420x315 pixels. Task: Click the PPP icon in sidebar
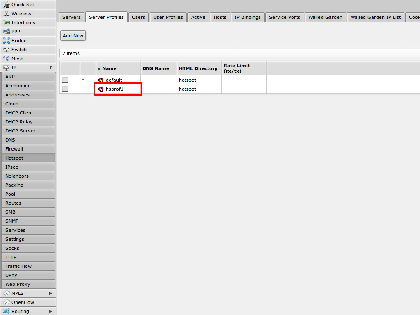coord(6,32)
